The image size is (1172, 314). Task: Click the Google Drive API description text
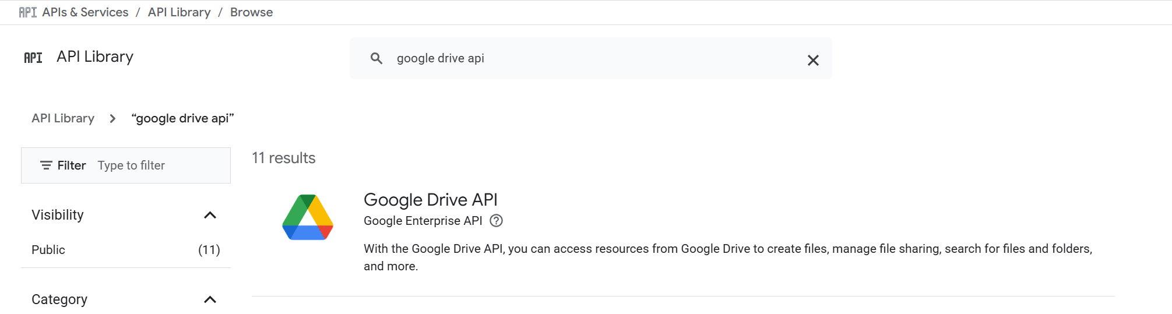click(x=728, y=257)
